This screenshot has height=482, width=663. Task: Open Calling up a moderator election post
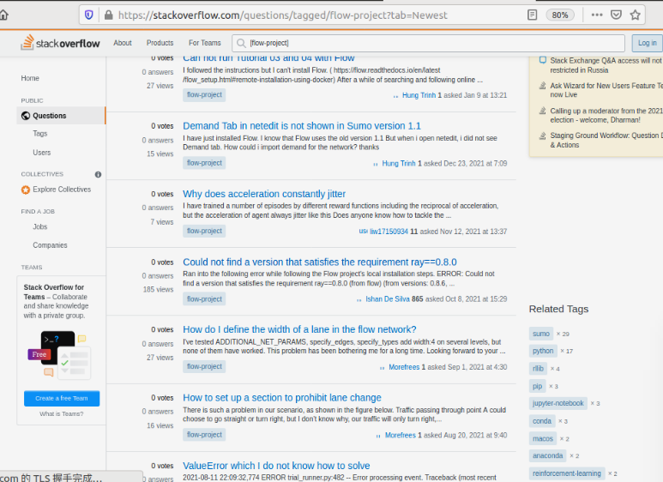(606, 116)
